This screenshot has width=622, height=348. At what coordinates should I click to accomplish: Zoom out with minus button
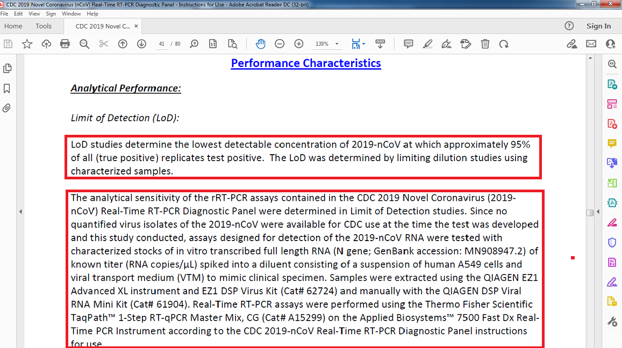click(x=280, y=44)
